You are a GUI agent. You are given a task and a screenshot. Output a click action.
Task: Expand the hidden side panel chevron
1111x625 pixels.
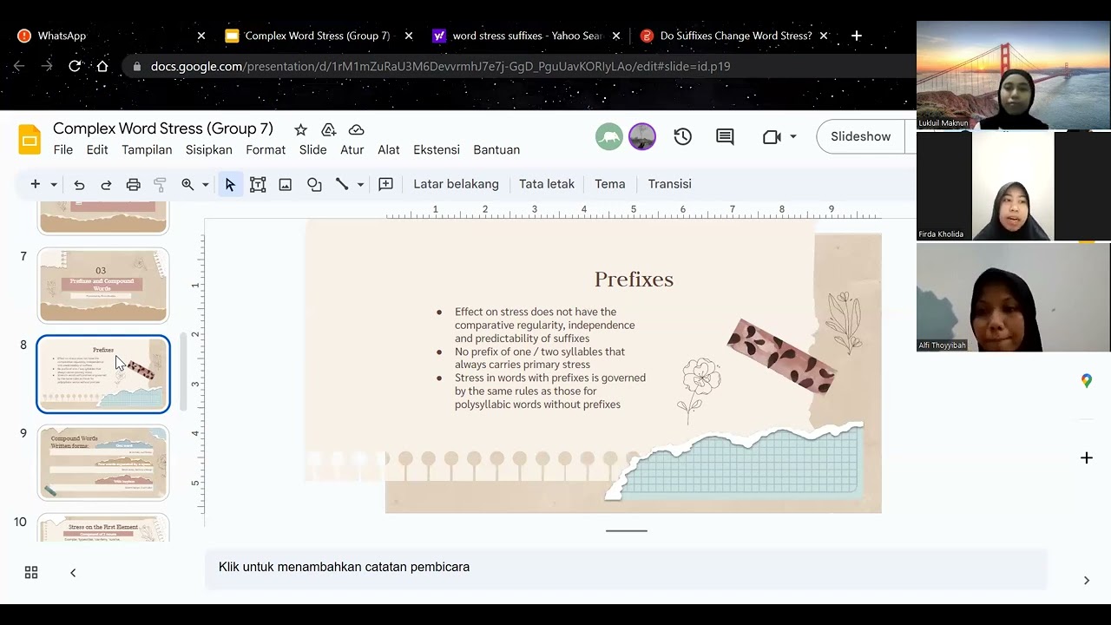[x=1086, y=581]
